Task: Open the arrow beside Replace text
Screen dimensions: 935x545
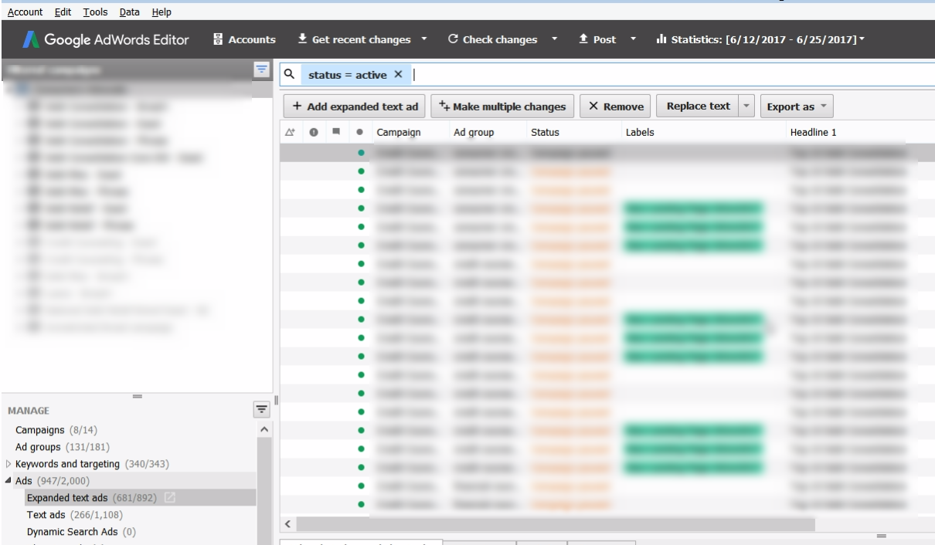Action: 746,106
